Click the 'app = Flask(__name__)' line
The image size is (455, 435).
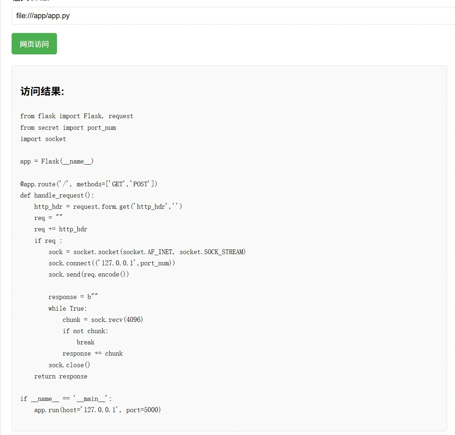click(x=57, y=161)
